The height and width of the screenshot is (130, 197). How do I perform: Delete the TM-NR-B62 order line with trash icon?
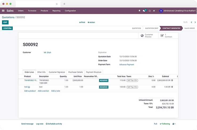pos(172,80)
